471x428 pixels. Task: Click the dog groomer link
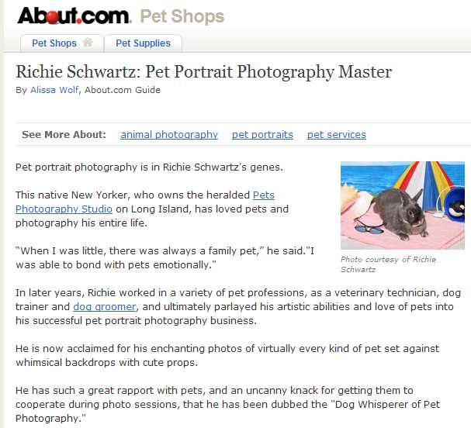coord(105,307)
